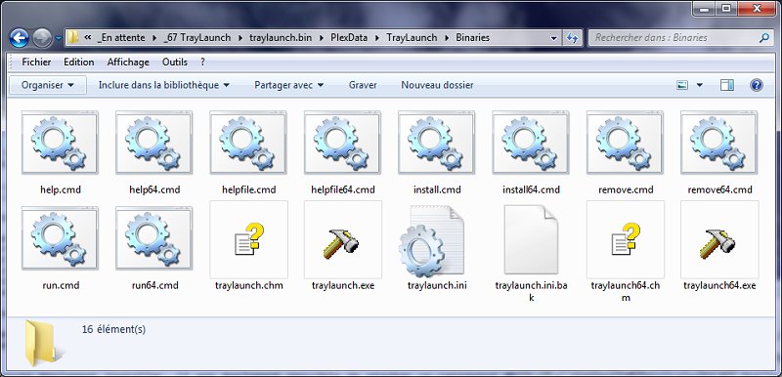Click the traylaunch64.chm file name label
The height and width of the screenshot is (377, 782).
click(x=626, y=292)
